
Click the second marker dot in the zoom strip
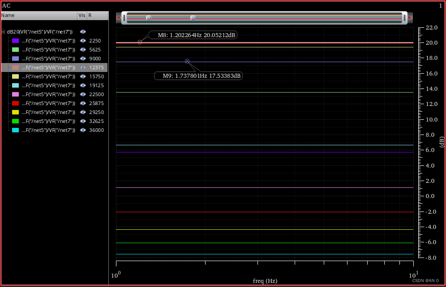coord(193,18)
